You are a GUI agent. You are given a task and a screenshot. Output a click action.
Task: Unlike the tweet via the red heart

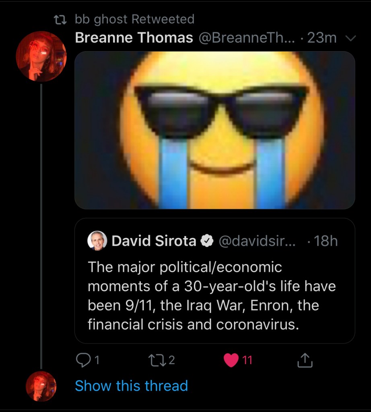click(x=231, y=360)
